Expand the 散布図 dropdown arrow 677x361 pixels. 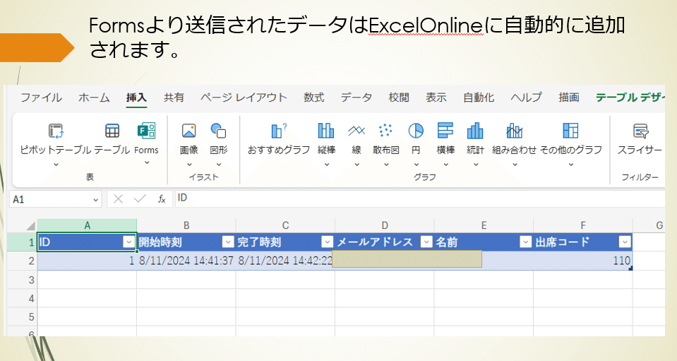tap(386, 165)
